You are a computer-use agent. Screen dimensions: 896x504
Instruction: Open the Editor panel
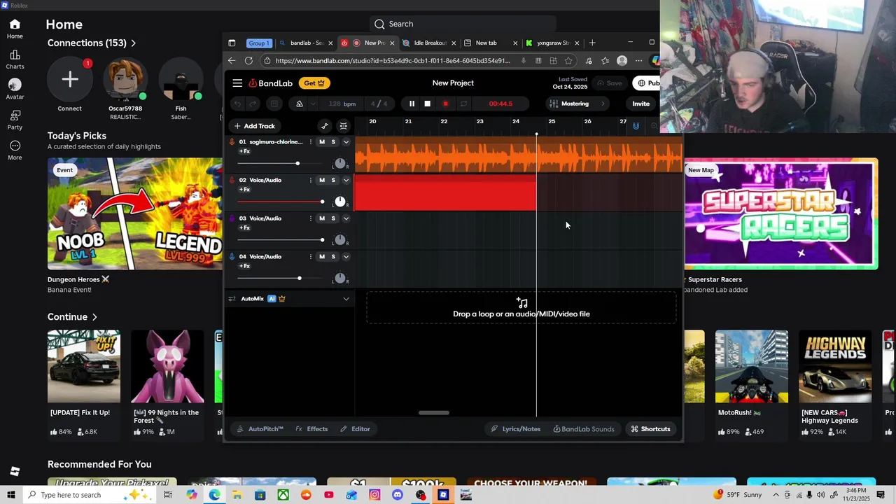(x=355, y=429)
